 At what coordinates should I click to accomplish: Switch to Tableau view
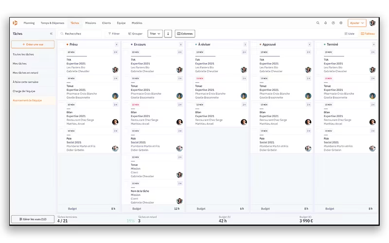point(368,34)
